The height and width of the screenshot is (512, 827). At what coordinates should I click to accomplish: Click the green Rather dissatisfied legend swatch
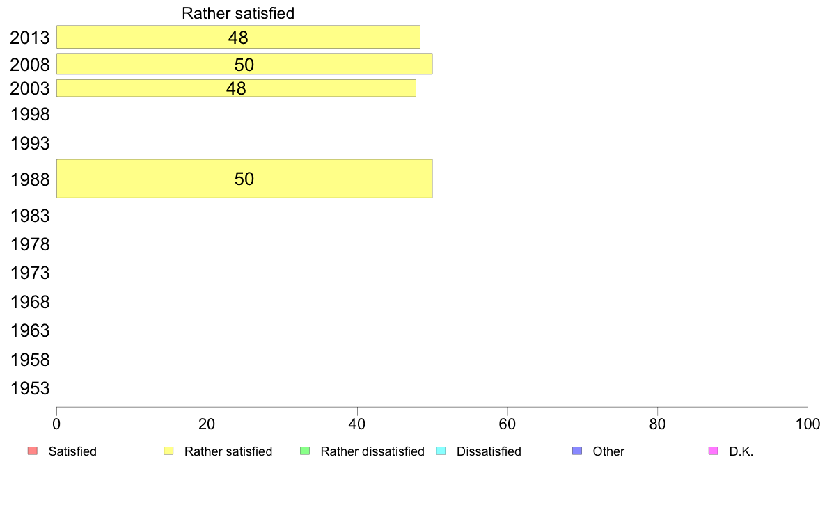click(305, 451)
